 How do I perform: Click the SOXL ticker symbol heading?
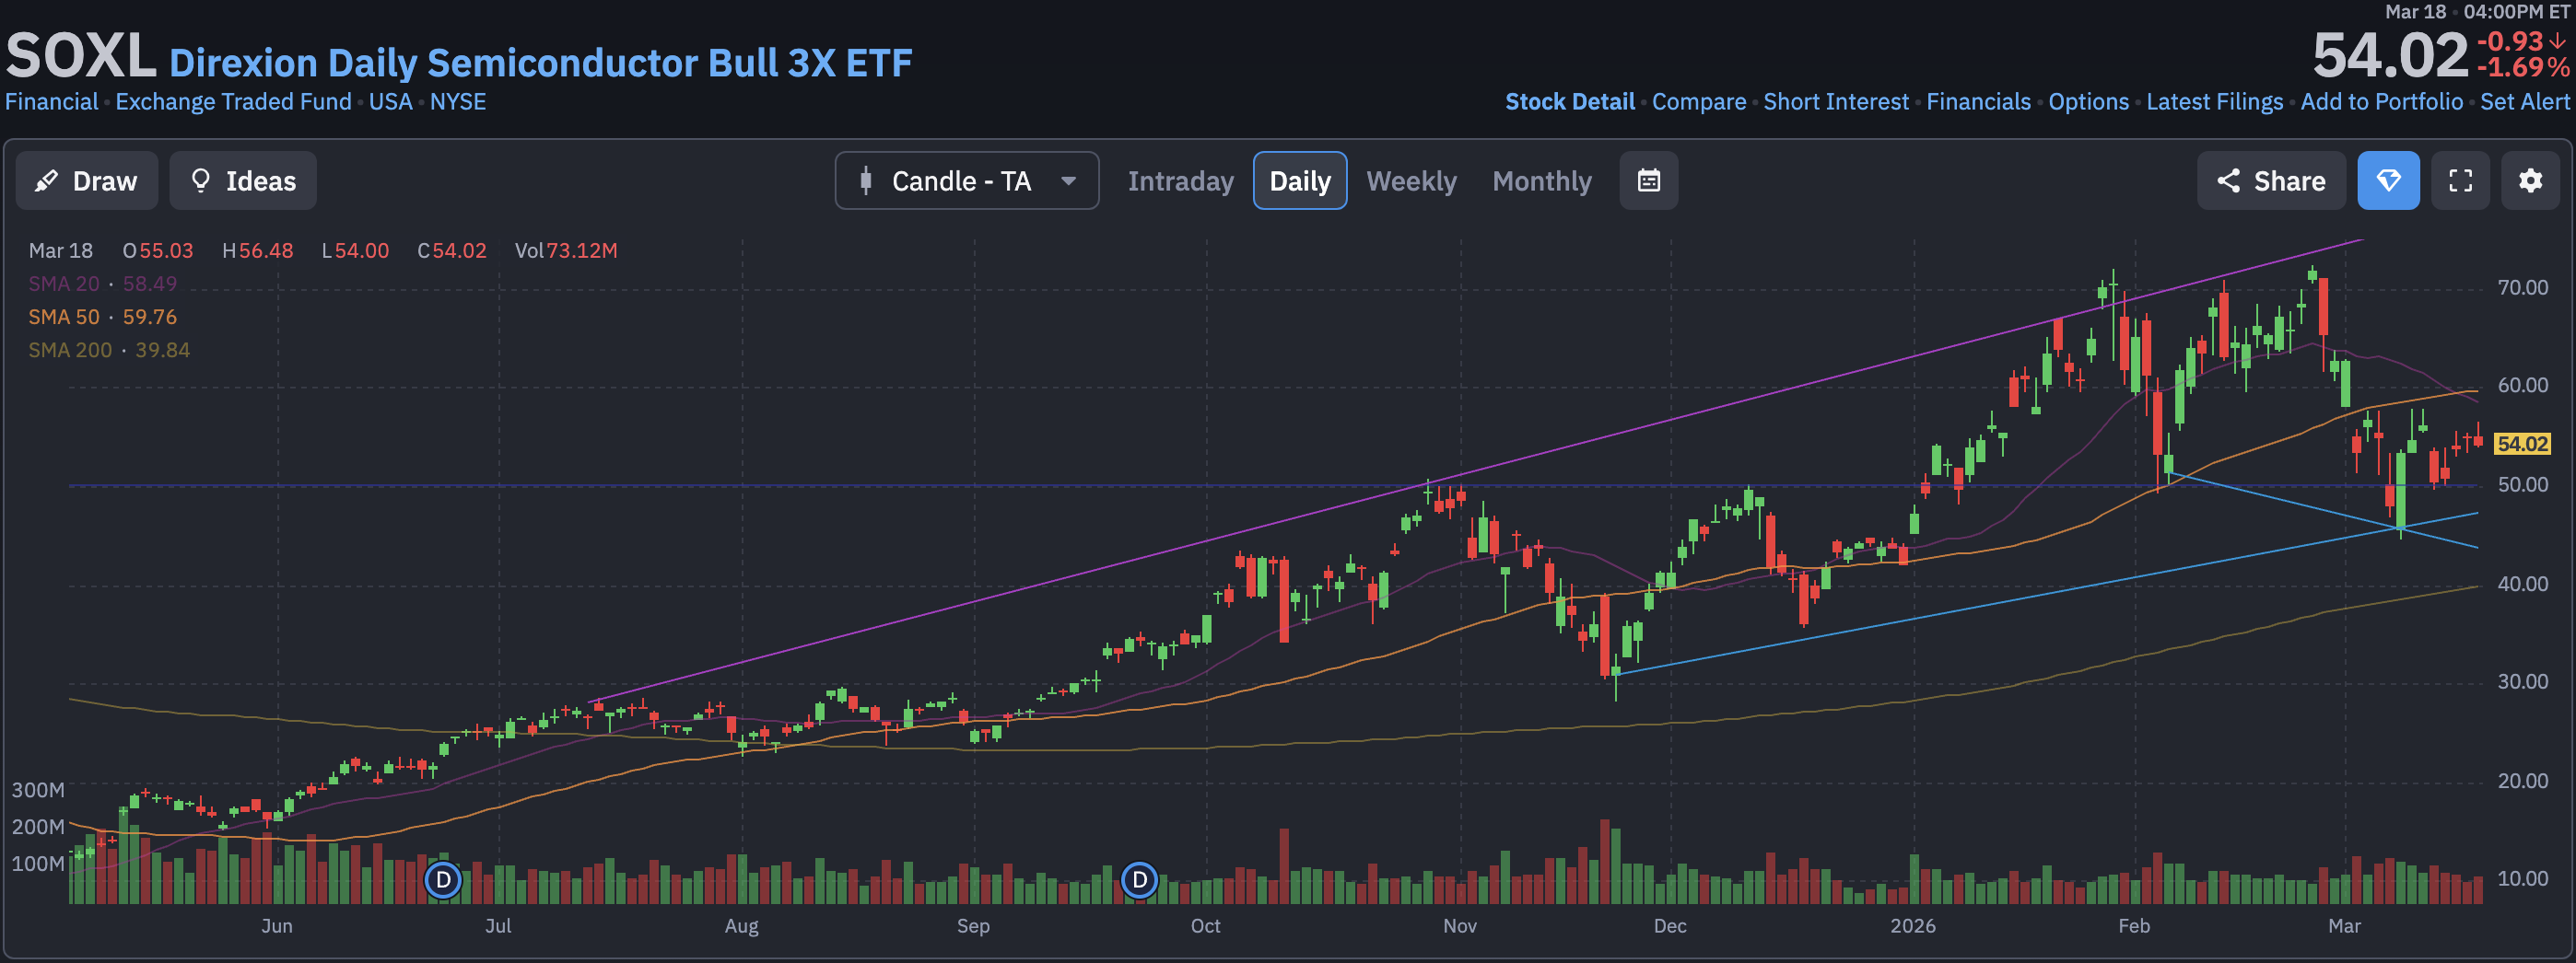click(81, 56)
